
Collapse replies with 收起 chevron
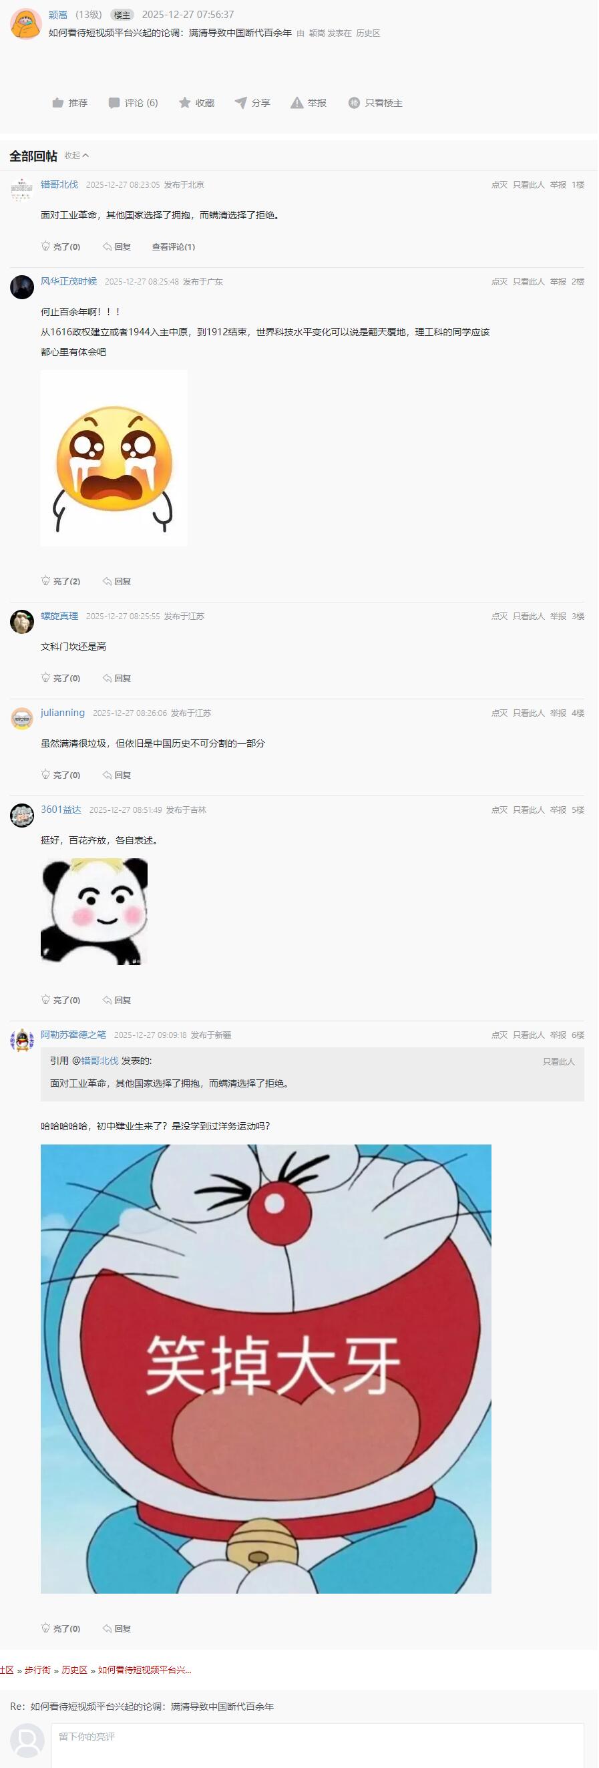tap(77, 156)
